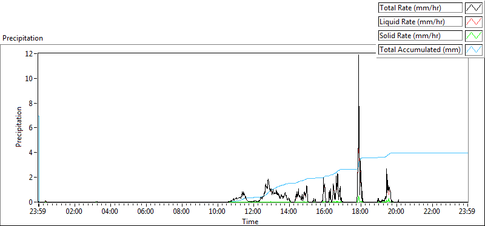Click the 12:00 x-axis time label
485x226 pixels.
(253, 212)
